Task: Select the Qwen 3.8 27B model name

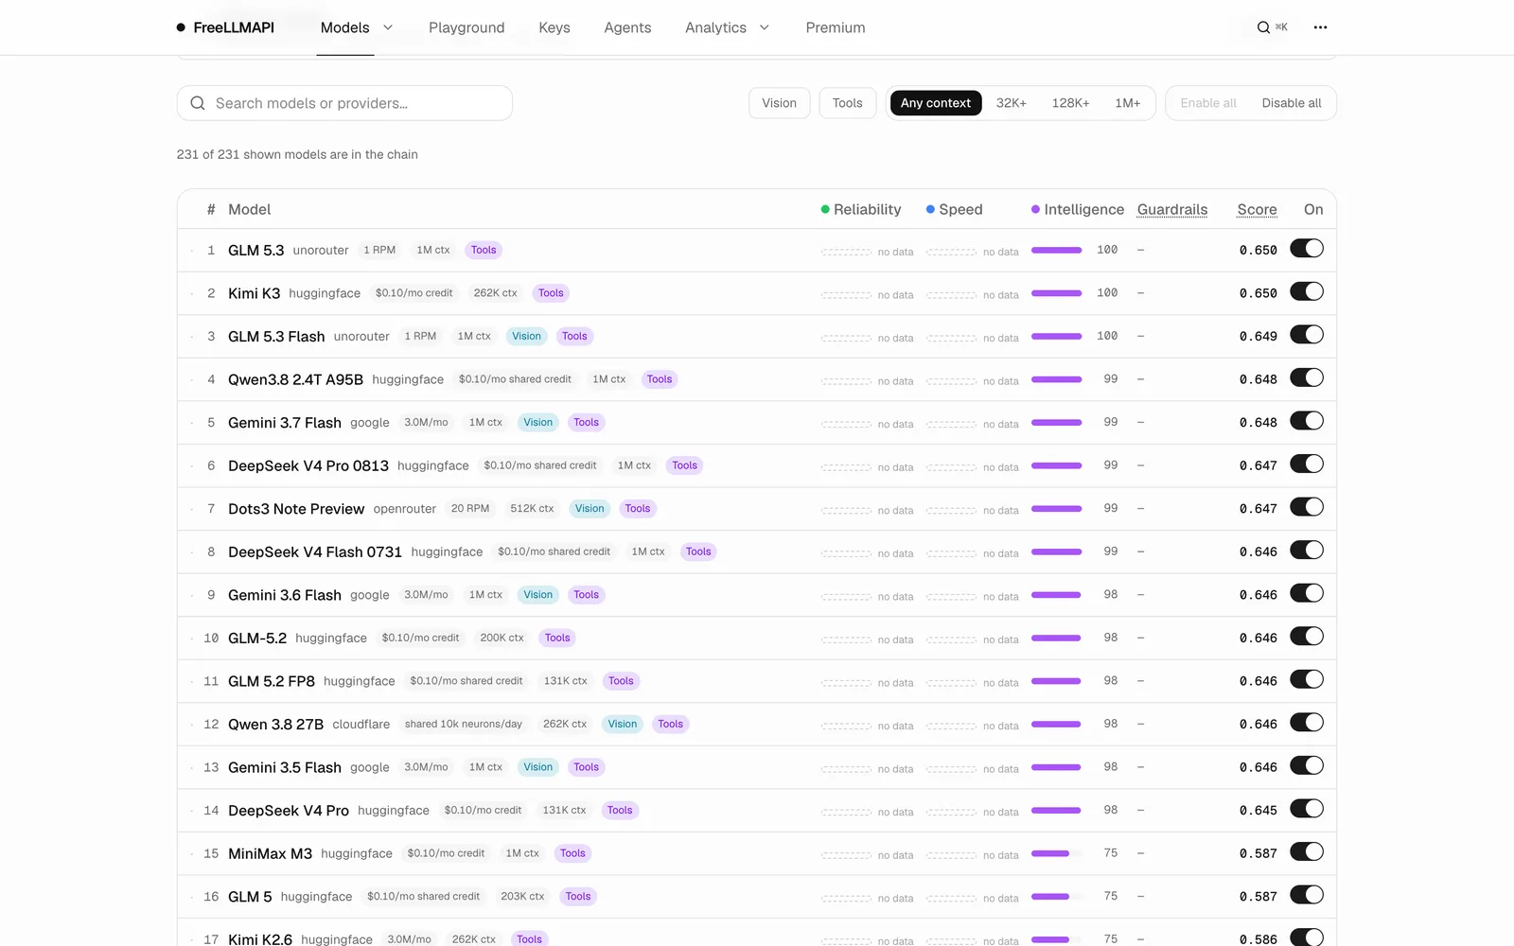Action: 275,725
